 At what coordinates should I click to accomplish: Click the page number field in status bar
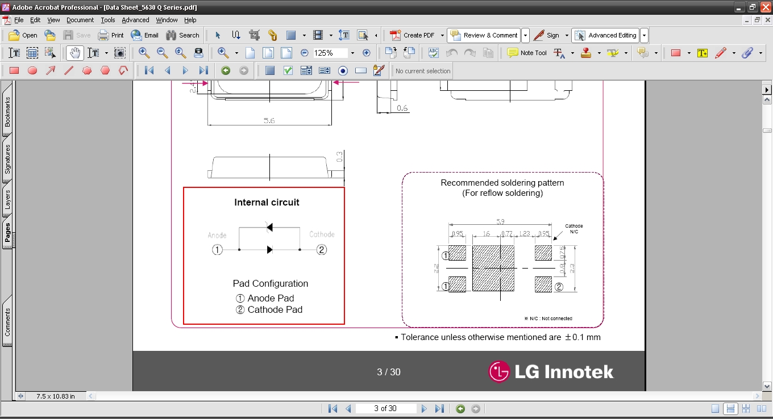coord(385,409)
